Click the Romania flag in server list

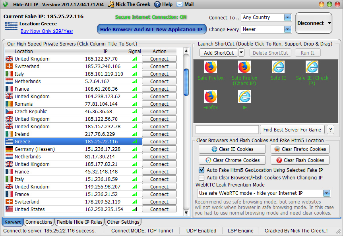click(9, 104)
